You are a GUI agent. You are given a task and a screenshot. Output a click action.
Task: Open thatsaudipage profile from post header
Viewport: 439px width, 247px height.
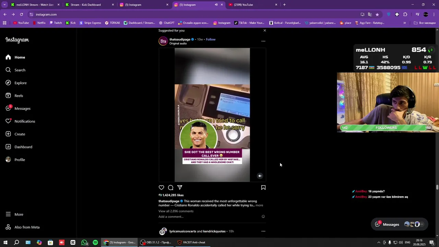(180, 39)
